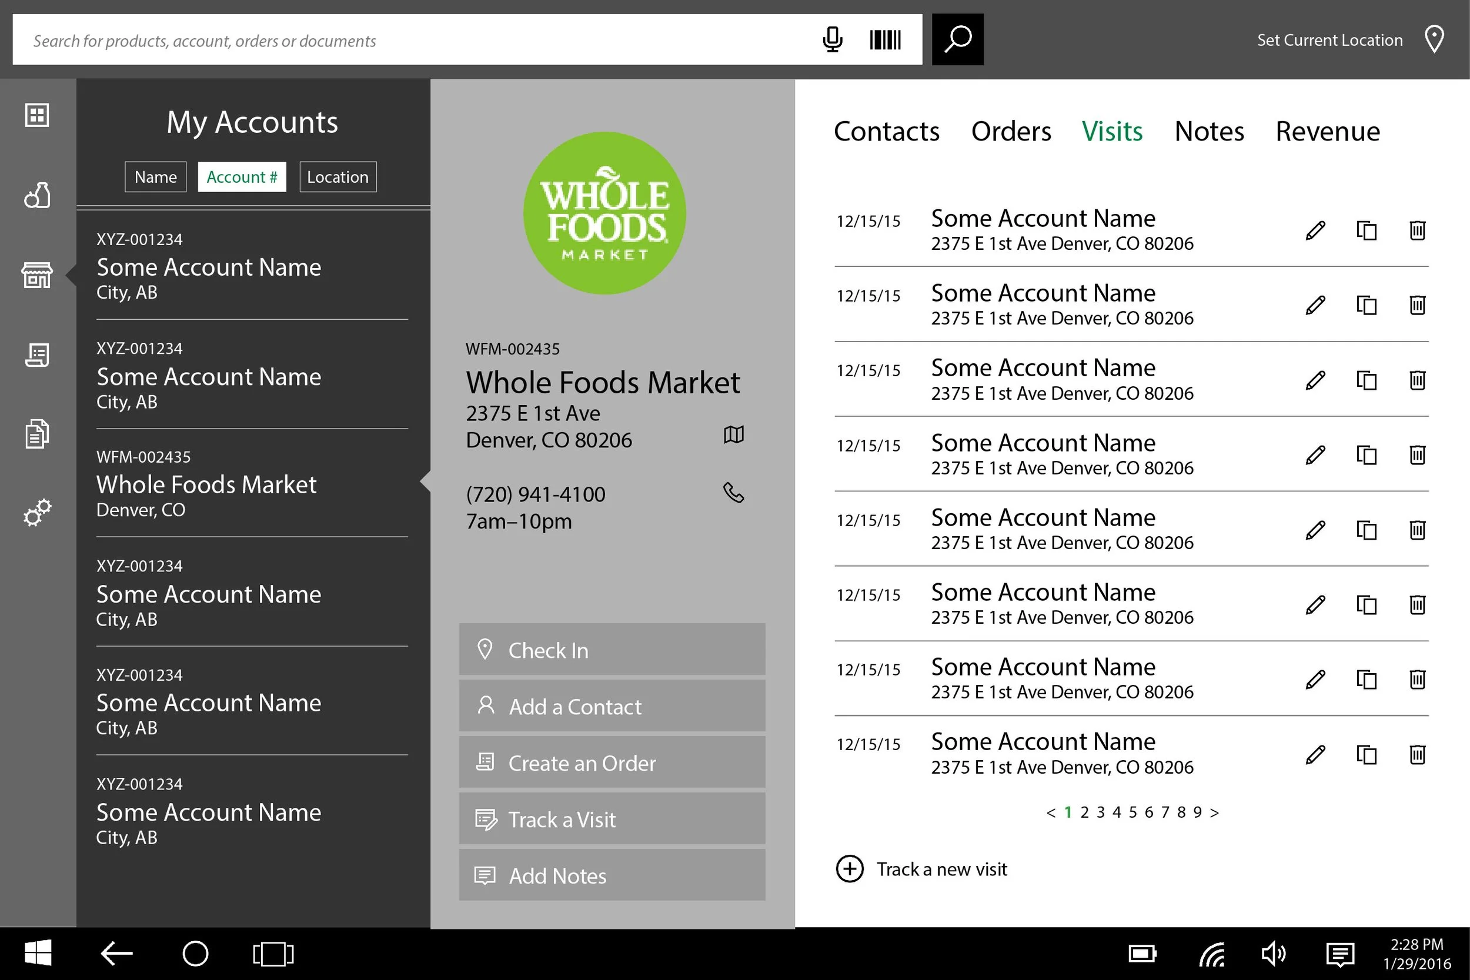Screen dimensions: 1470x980
Task: Open settings via the gear icon in sidebar
Action: point(37,513)
